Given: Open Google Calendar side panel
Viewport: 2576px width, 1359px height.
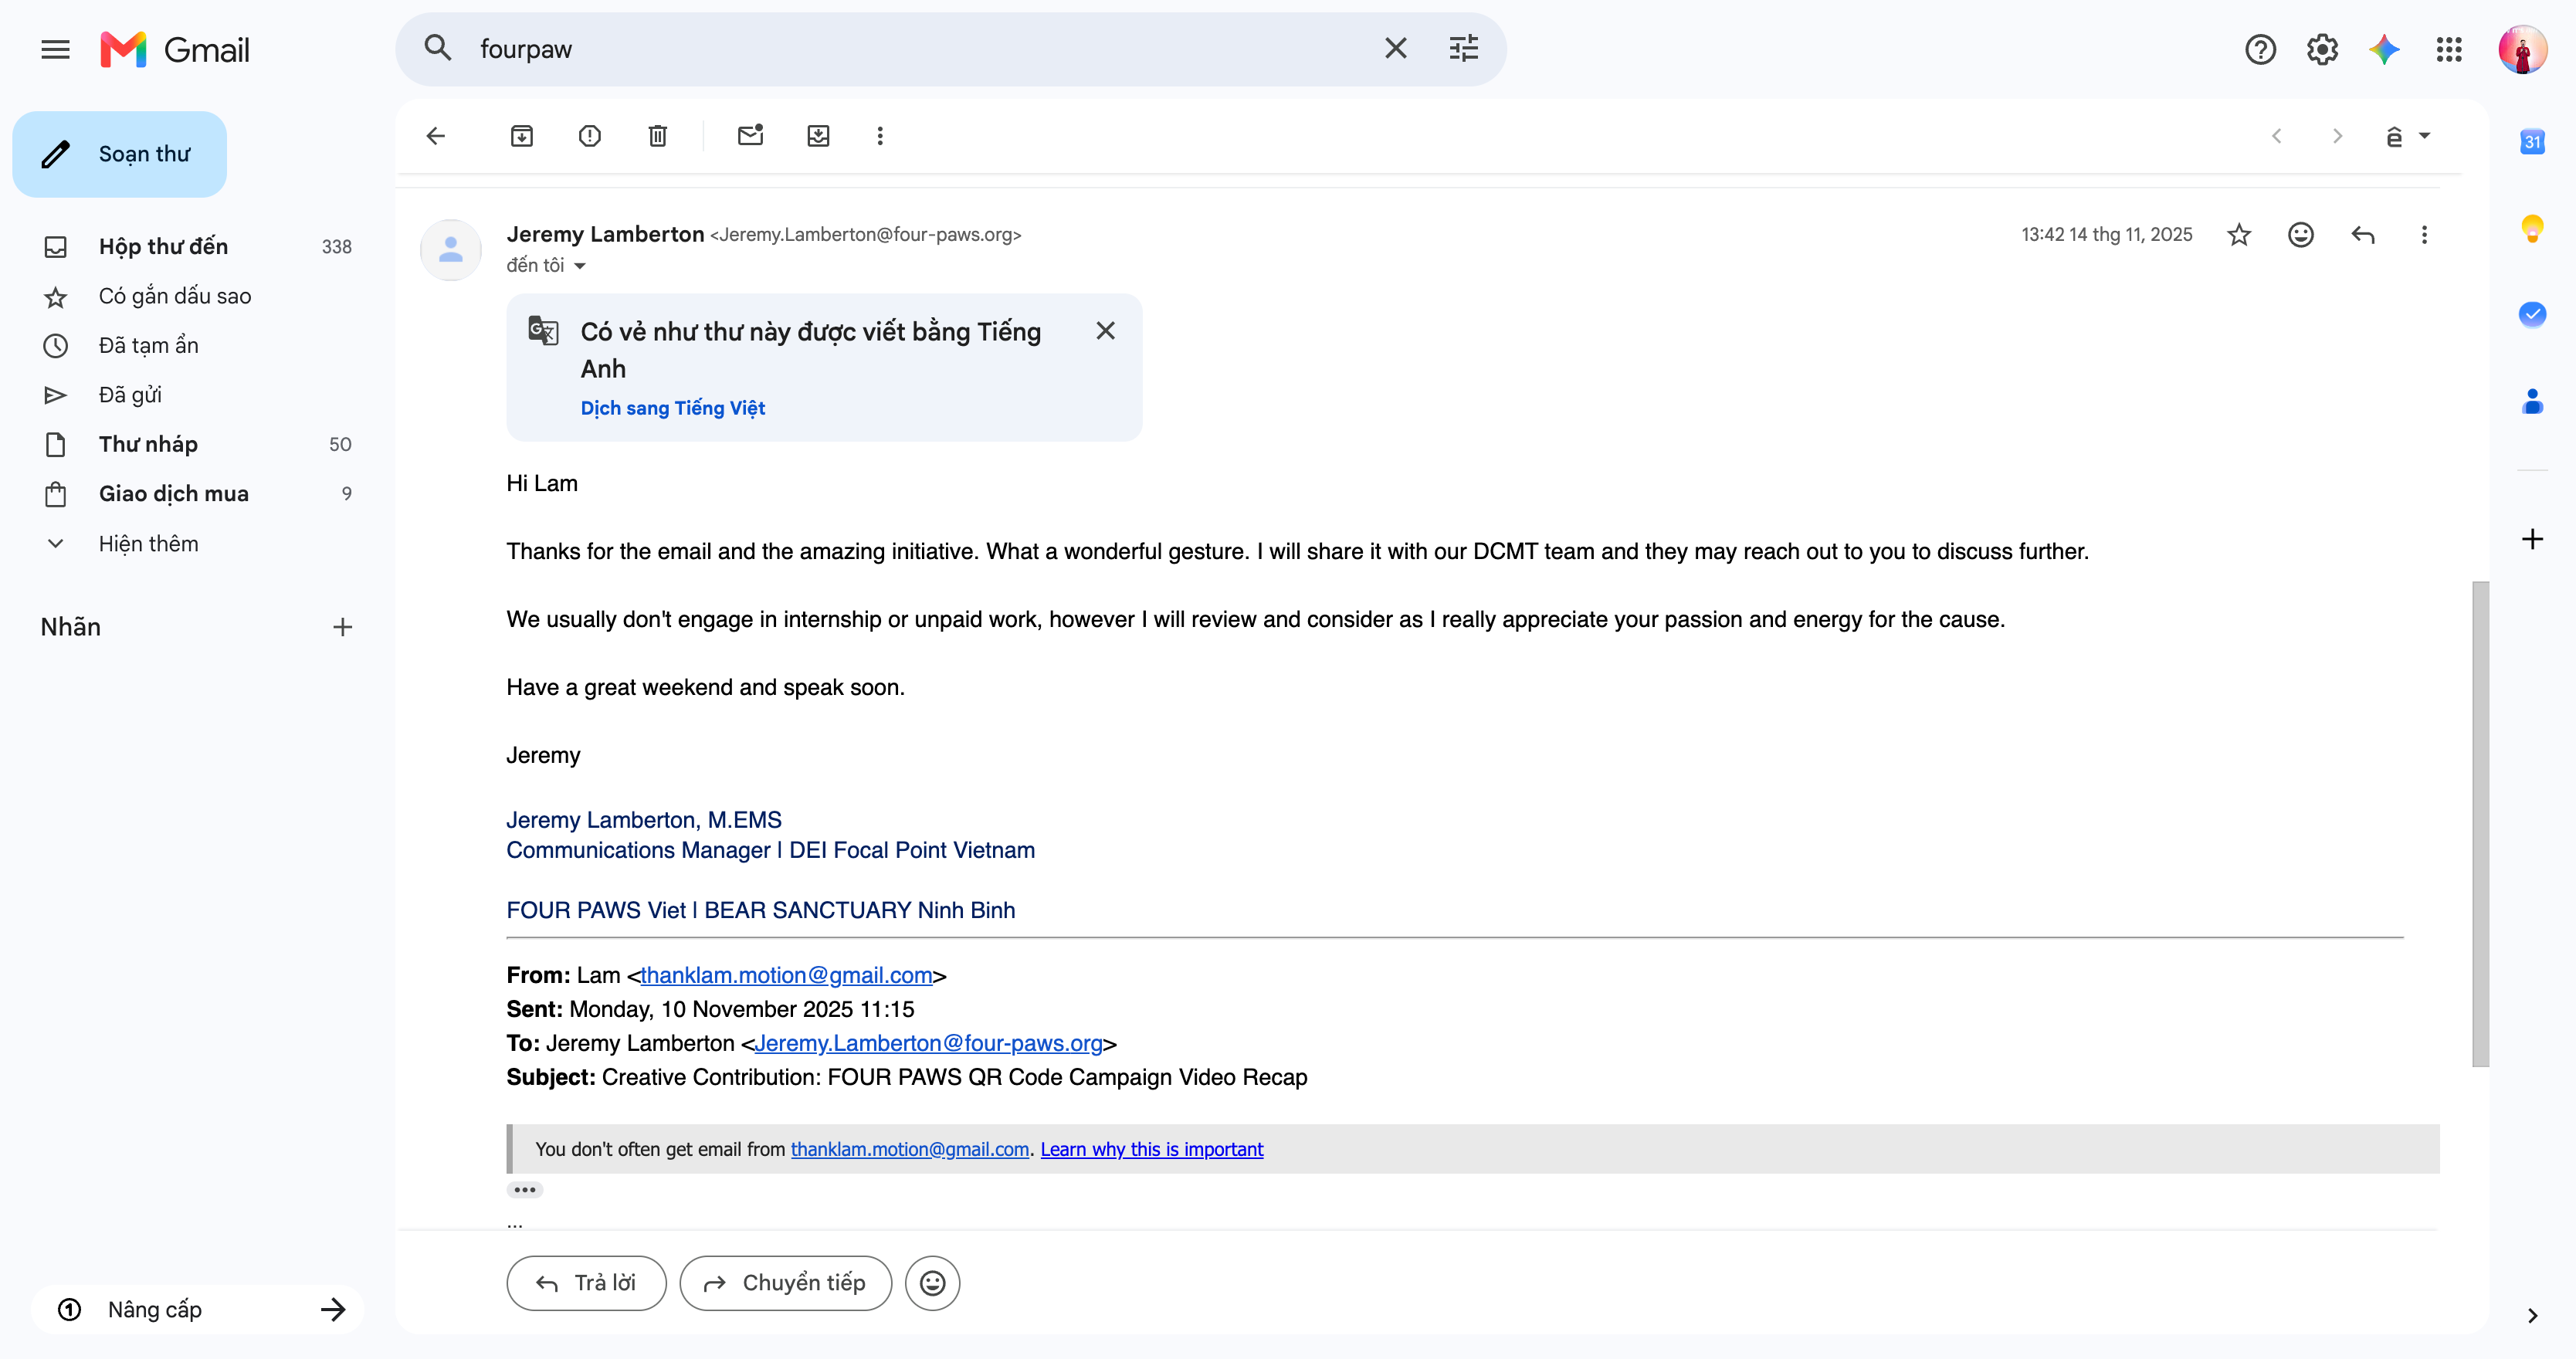Looking at the screenshot, I should coord(2532,141).
